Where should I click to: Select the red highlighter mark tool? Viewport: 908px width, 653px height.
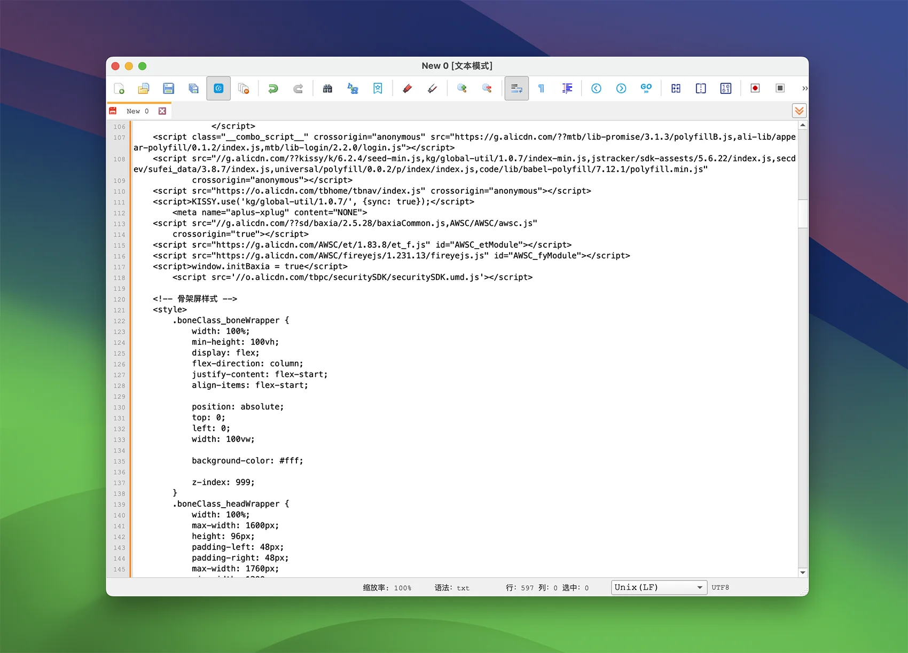point(407,89)
